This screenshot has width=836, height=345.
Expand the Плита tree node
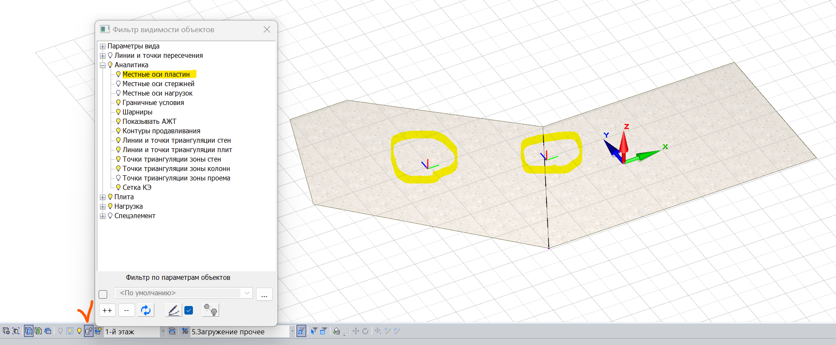pyautogui.click(x=102, y=197)
